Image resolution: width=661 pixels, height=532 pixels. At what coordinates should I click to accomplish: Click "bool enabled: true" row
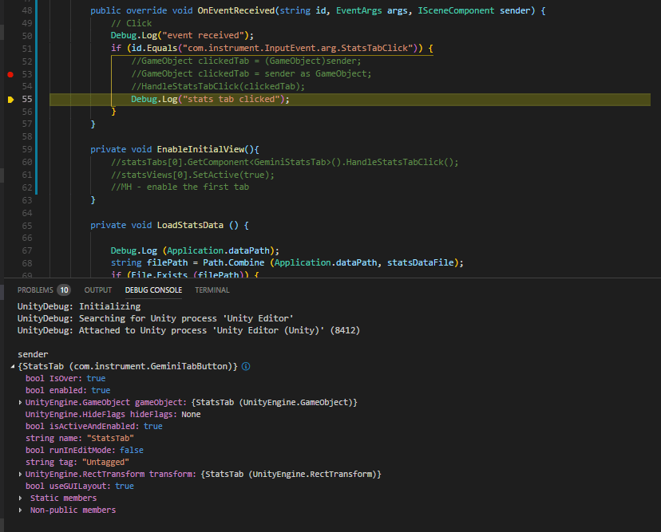[x=68, y=391]
